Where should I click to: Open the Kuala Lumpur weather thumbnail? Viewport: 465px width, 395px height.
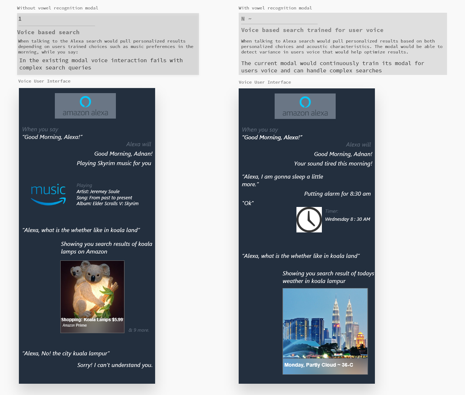click(x=325, y=331)
